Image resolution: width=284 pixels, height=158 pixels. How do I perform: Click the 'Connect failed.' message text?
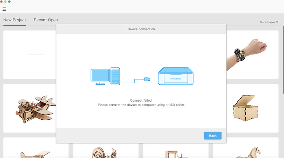point(141,100)
